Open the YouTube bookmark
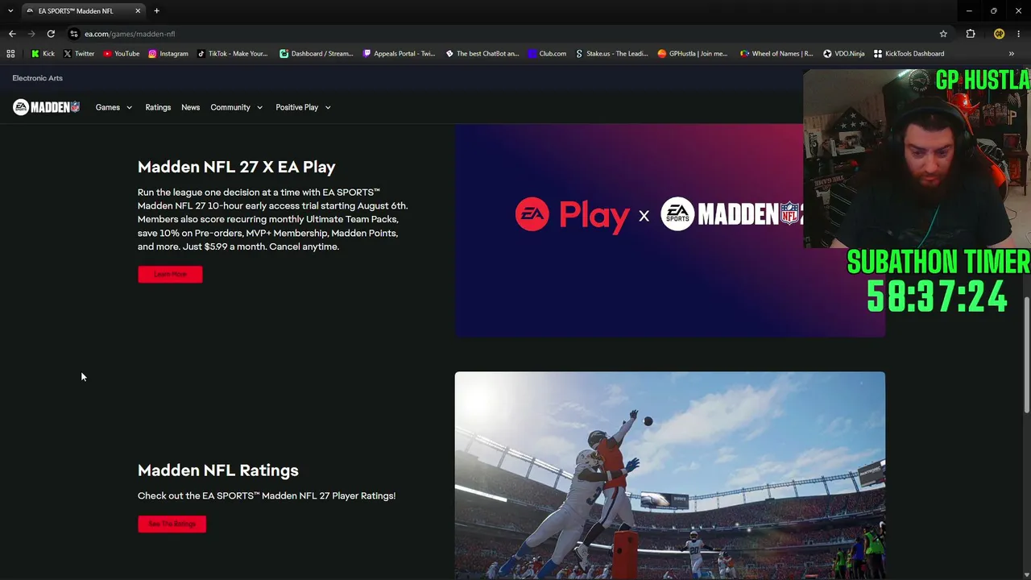The image size is (1031, 580). click(122, 54)
